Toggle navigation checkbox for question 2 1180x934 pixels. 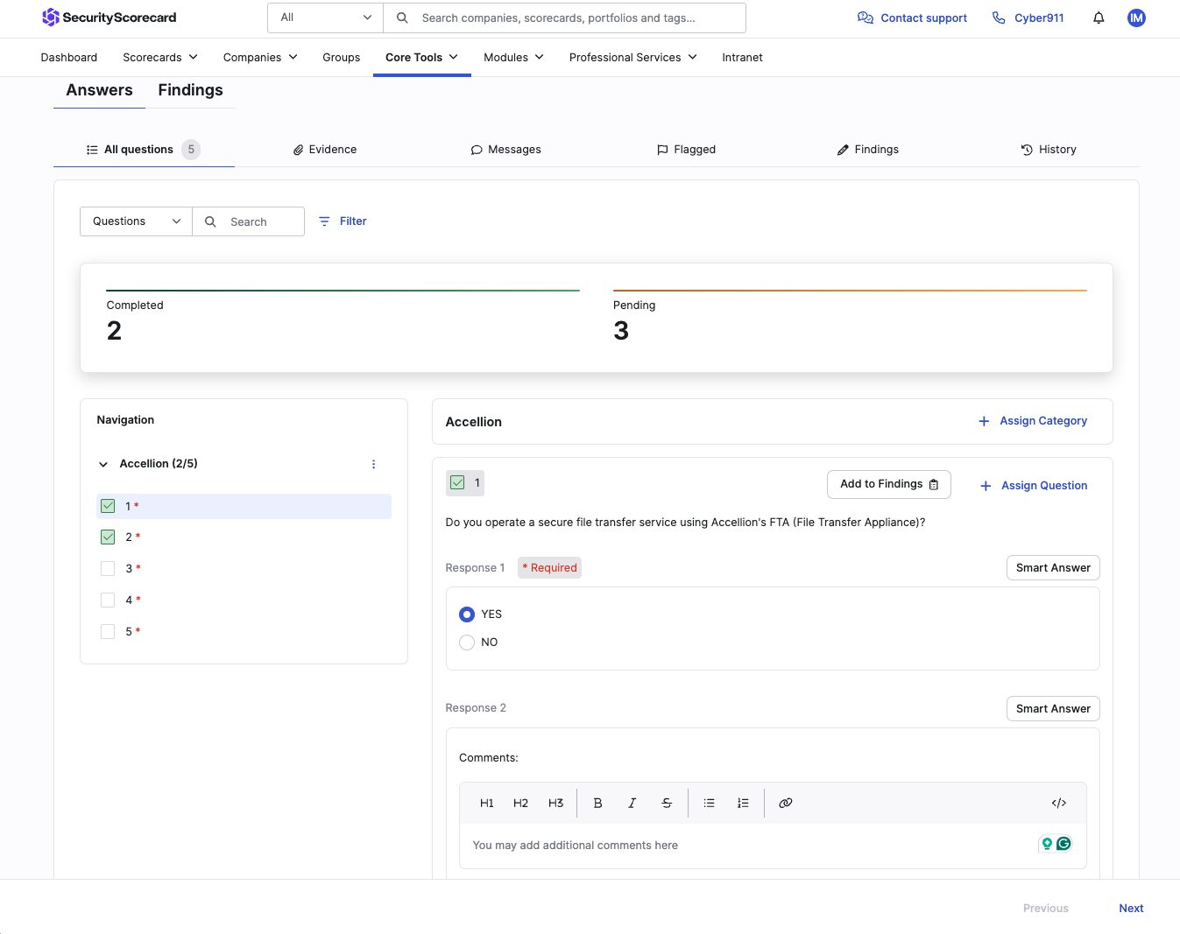point(108,537)
